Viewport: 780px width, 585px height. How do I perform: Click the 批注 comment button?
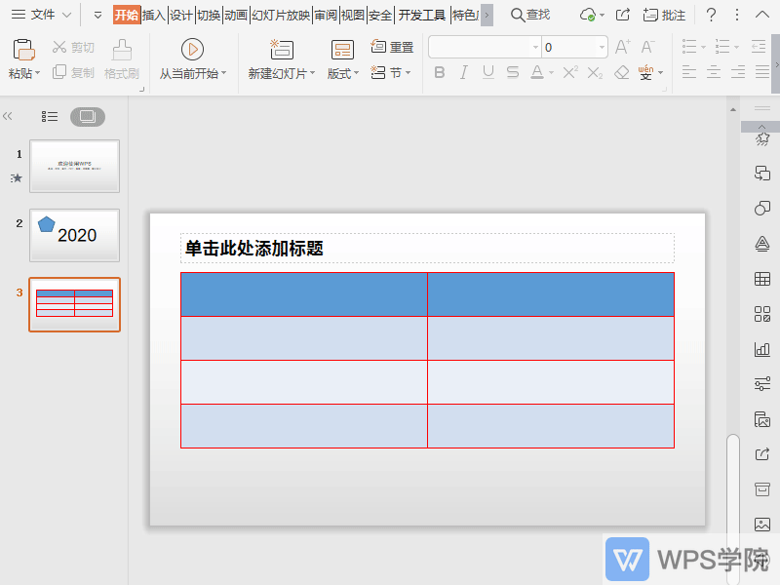click(x=664, y=15)
